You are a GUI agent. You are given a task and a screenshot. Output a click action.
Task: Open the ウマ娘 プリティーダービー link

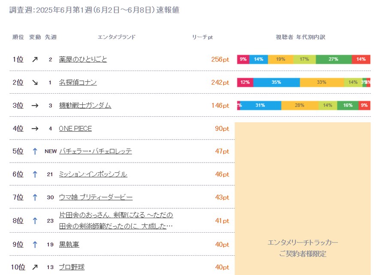[96, 198]
